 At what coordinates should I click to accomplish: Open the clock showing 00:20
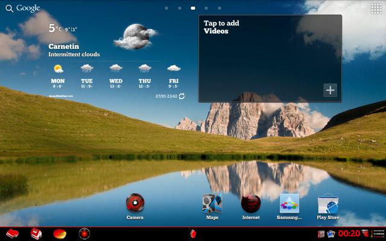click(349, 234)
